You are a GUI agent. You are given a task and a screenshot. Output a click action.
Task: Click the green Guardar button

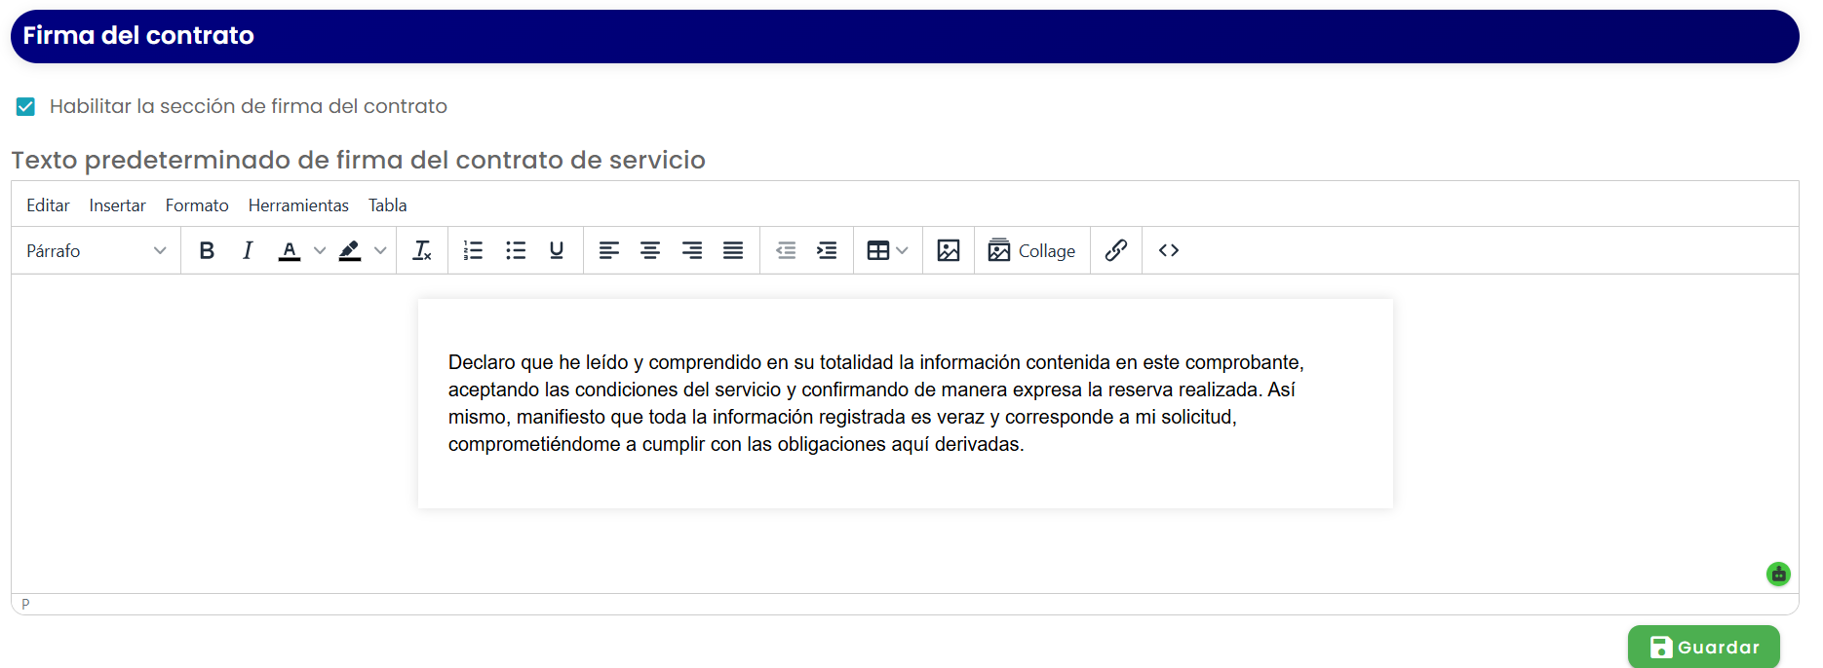click(1704, 647)
